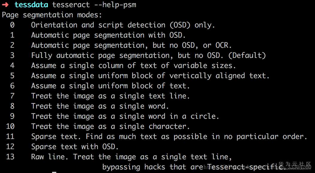Click the "single character" mode 10 line

pos(110,126)
